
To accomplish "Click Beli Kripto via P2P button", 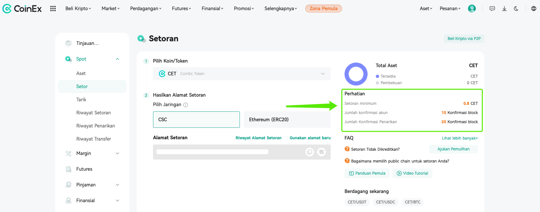I will pyautogui.click(x=464, y=39).
